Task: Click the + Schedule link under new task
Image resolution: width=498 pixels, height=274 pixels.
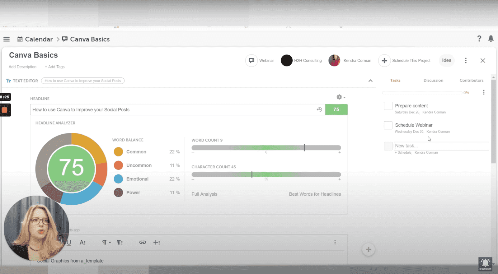Action: tap(403, 152)
